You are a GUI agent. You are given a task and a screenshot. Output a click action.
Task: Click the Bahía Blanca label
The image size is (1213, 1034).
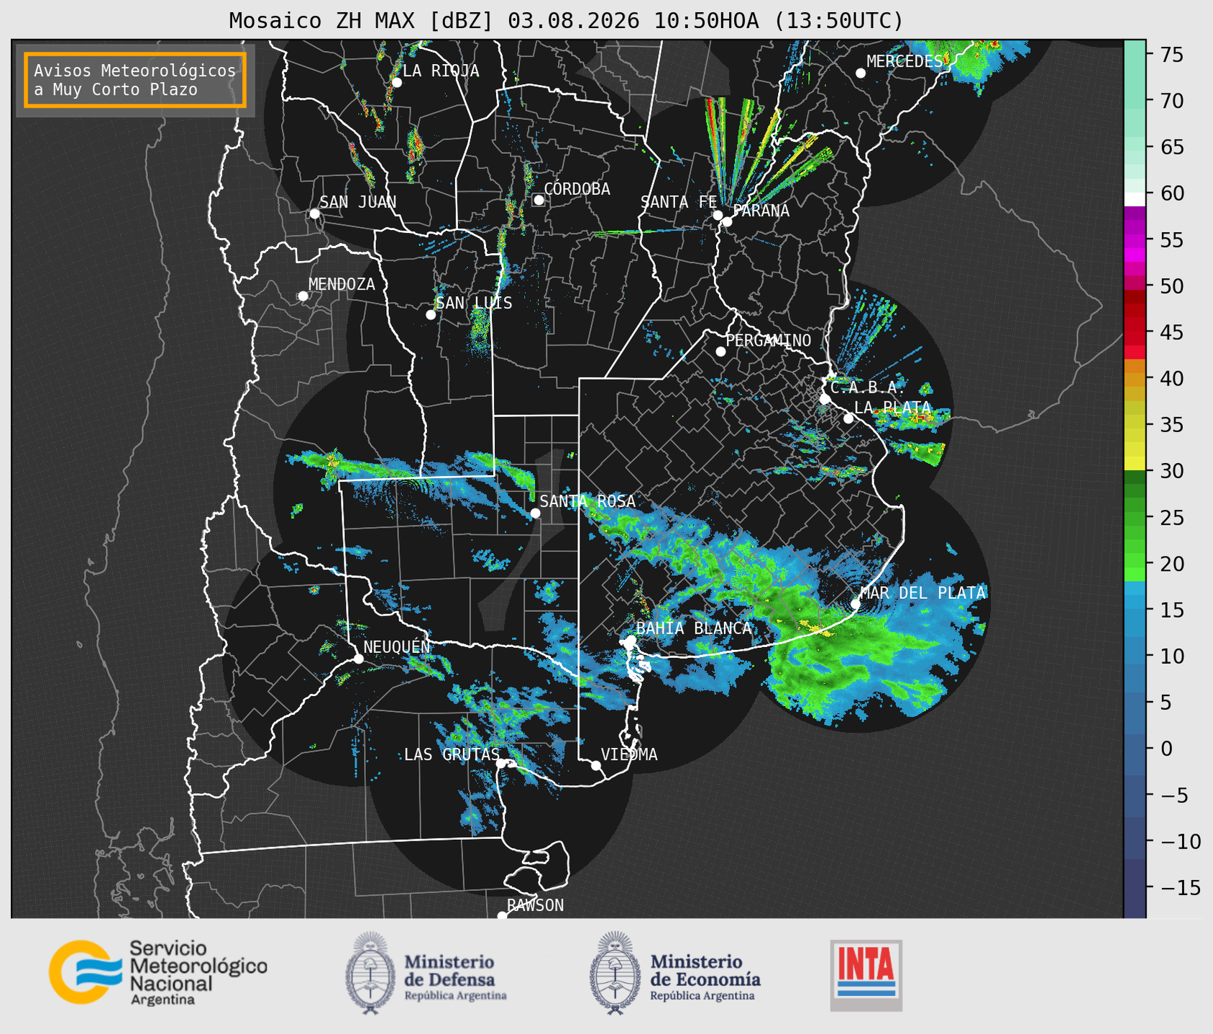point(694,628)
